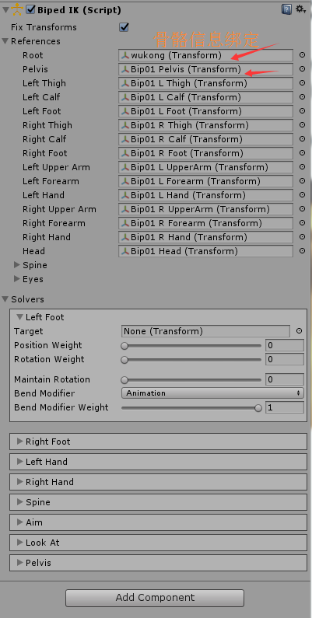Expand the Spine references foldout

pos(17,265)
